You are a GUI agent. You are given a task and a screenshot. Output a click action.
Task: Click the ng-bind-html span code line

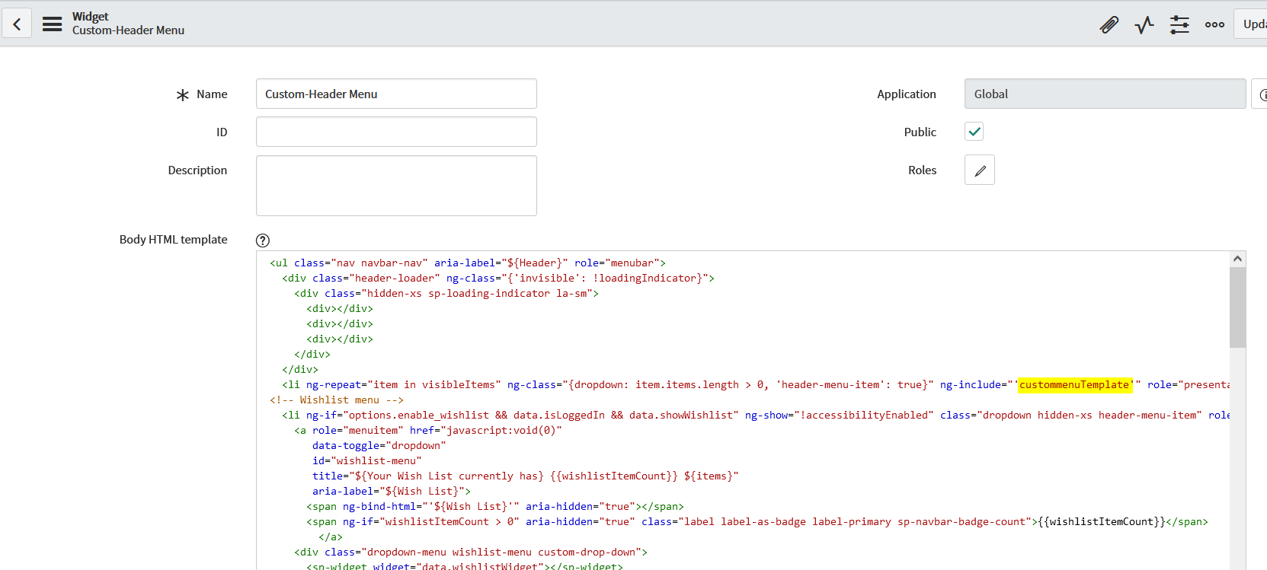click(495, 506)
